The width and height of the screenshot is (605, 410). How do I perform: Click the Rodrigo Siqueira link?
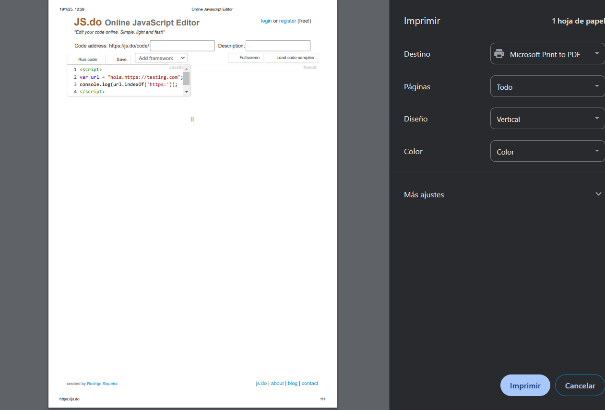click(x=102, y=384)
